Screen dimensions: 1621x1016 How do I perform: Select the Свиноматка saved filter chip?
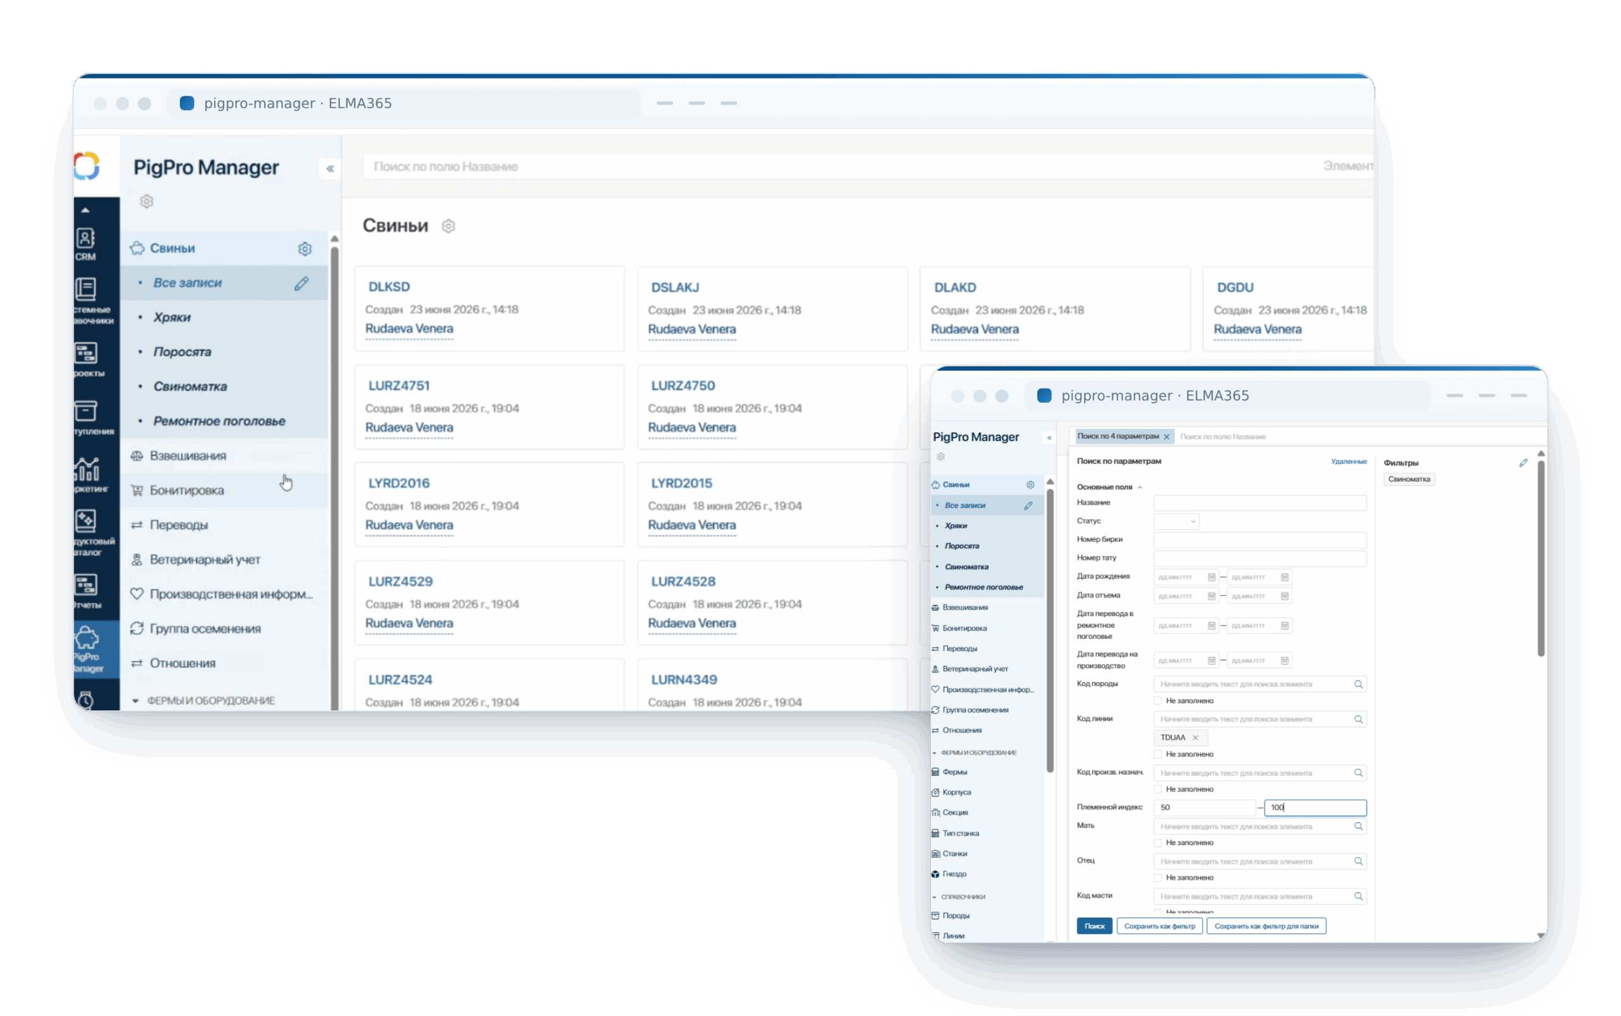pos(1409,480)
